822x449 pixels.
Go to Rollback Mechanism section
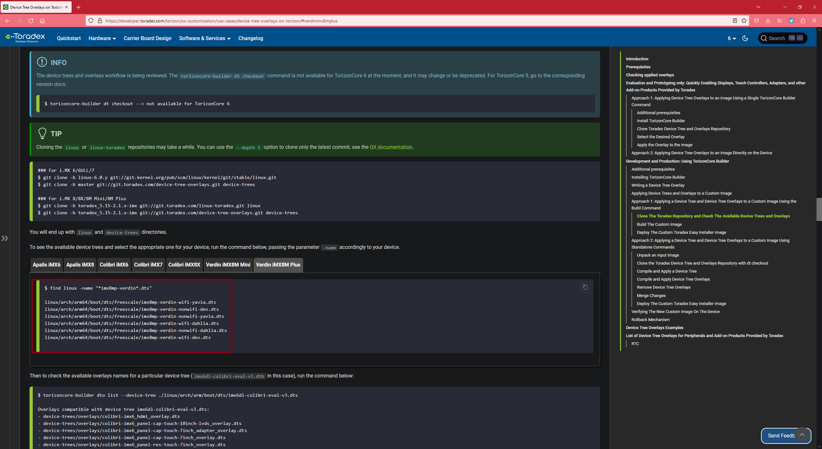tap(650, 319)
